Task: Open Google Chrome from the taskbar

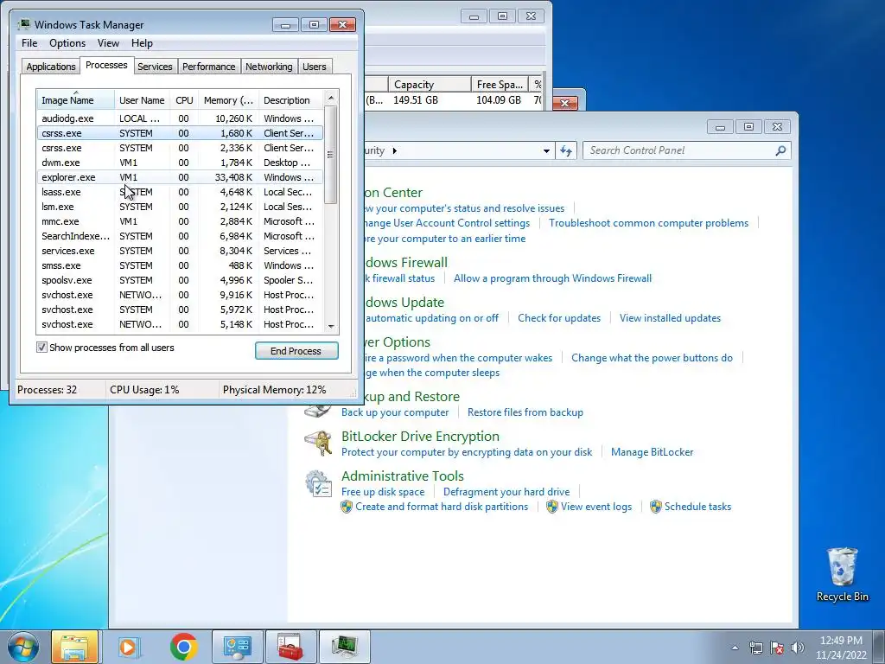Action: pyautogui.click(x=183, y=647)
